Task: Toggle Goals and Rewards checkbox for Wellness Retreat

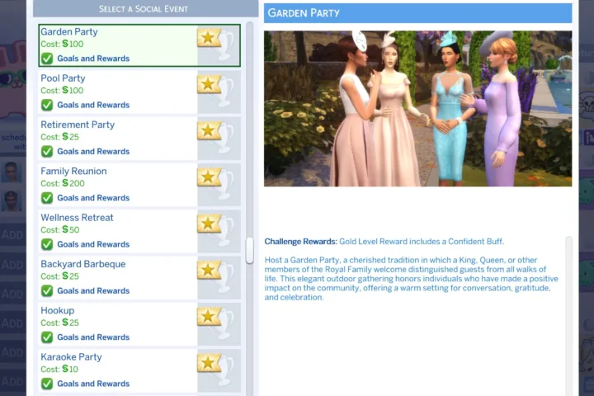Action: click(x=47, y=244)
